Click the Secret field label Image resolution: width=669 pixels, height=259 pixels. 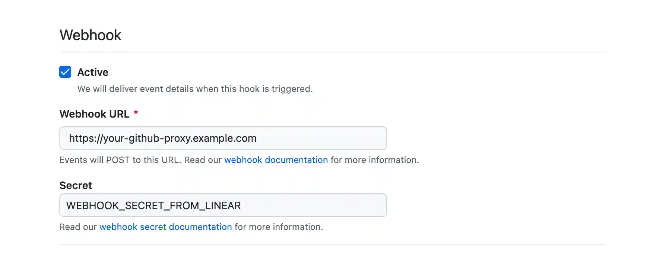click(75, 185)
